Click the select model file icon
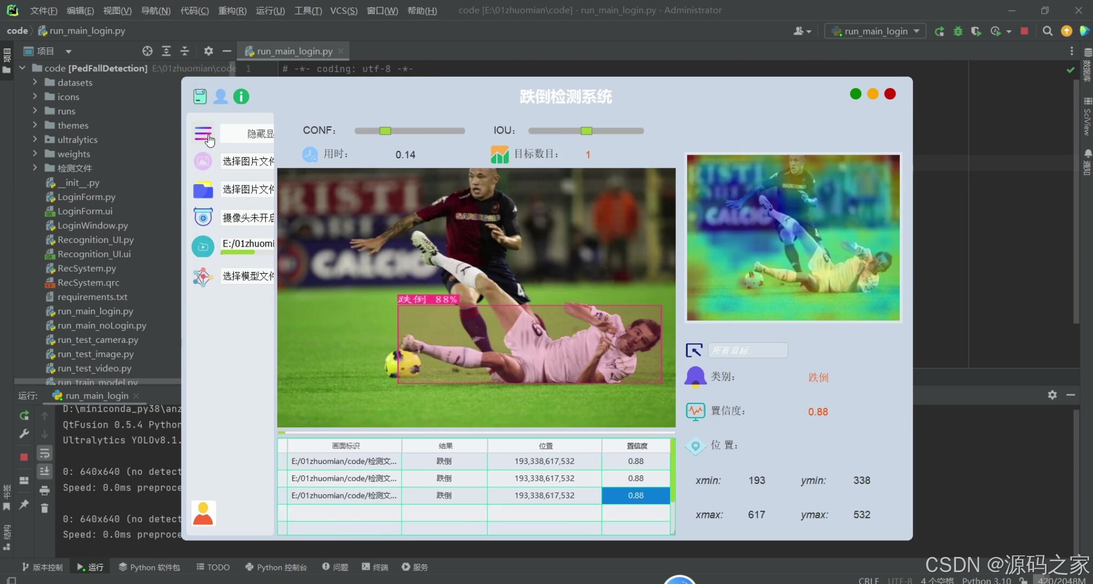The height and width of the screenshot is (584, 1093). 203,276
